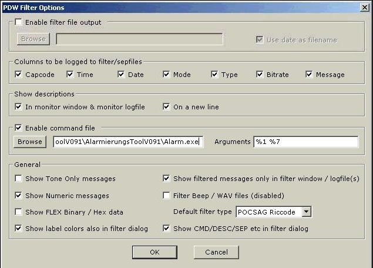Uncheck the Date column checkbox

pos(121,75)
